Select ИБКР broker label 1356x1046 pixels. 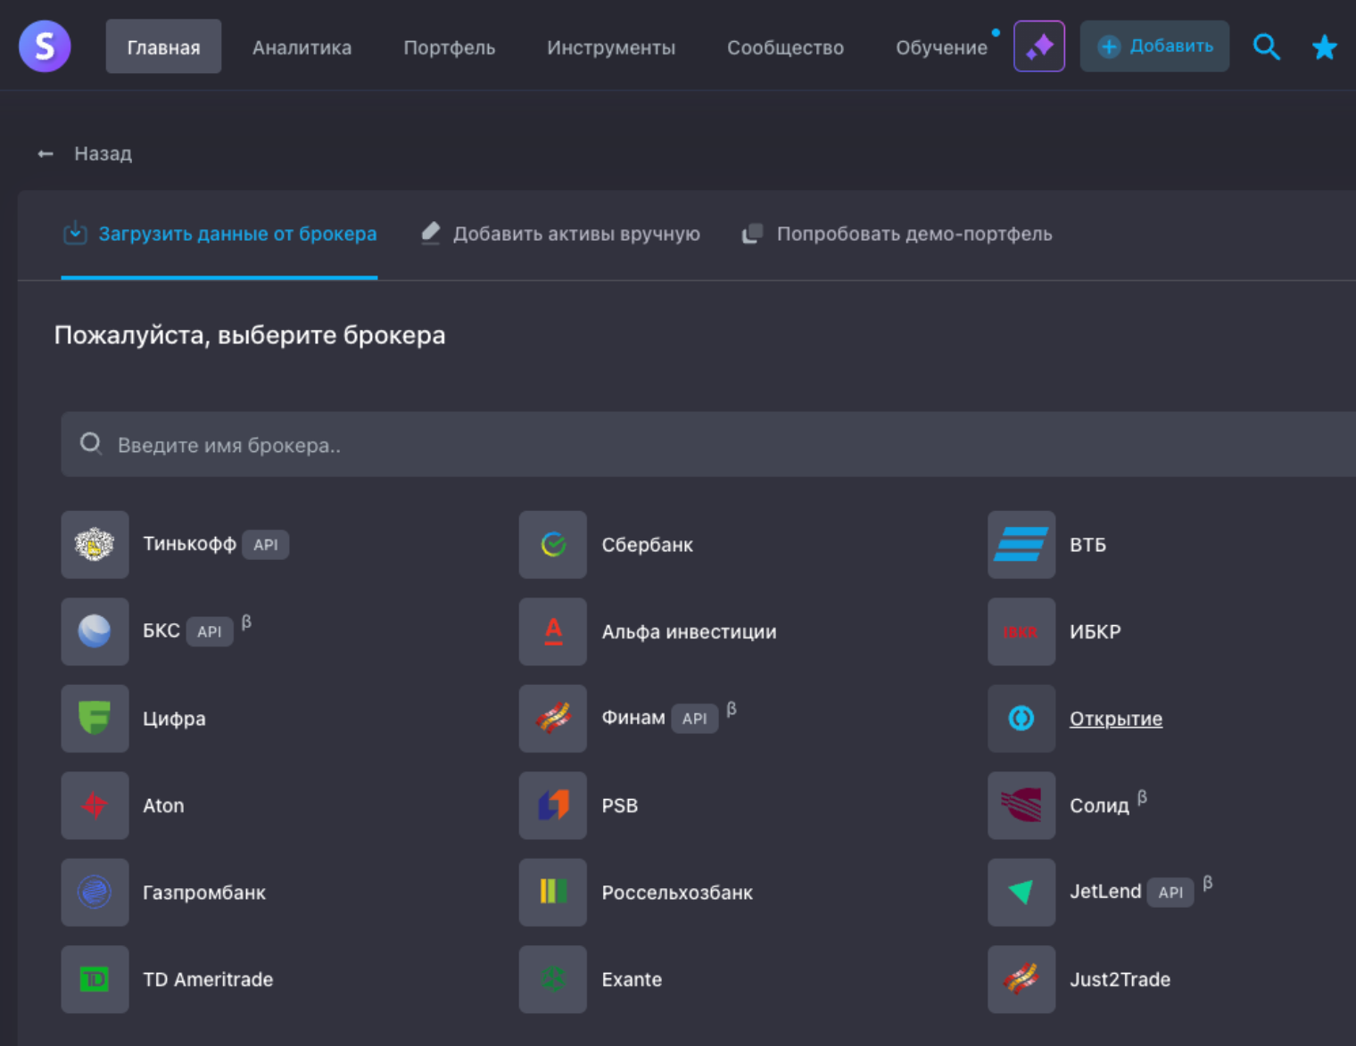pos(1095,631)
